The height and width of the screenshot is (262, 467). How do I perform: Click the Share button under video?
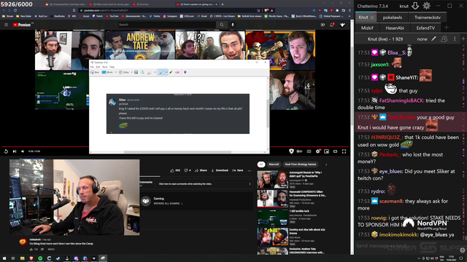click(201, 170)
